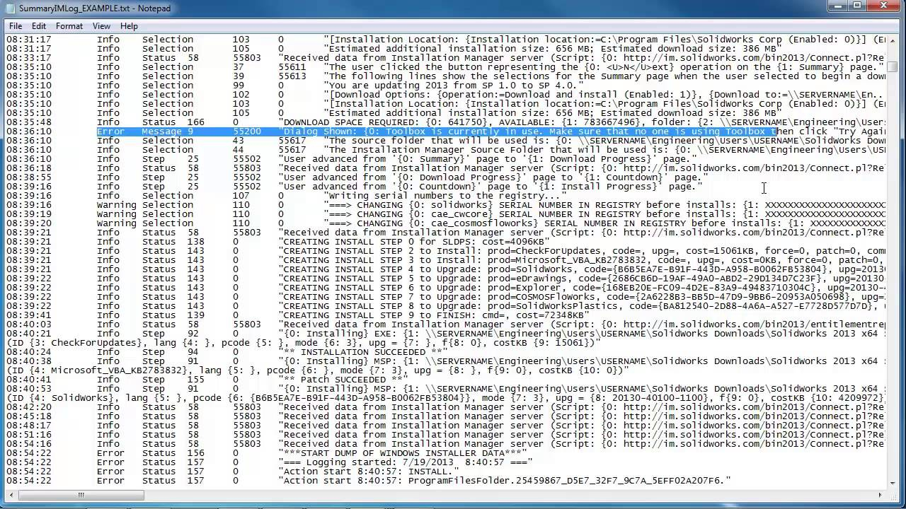Click the 08:48:17 timestamp
This screenshot has height=509, width=906.
(x=29, y=426)
